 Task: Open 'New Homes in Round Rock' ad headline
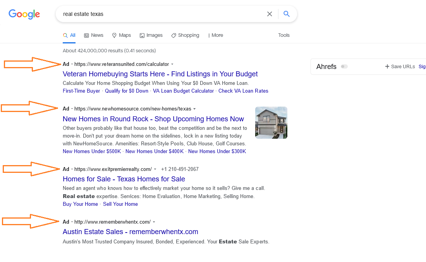click(153, 119)
